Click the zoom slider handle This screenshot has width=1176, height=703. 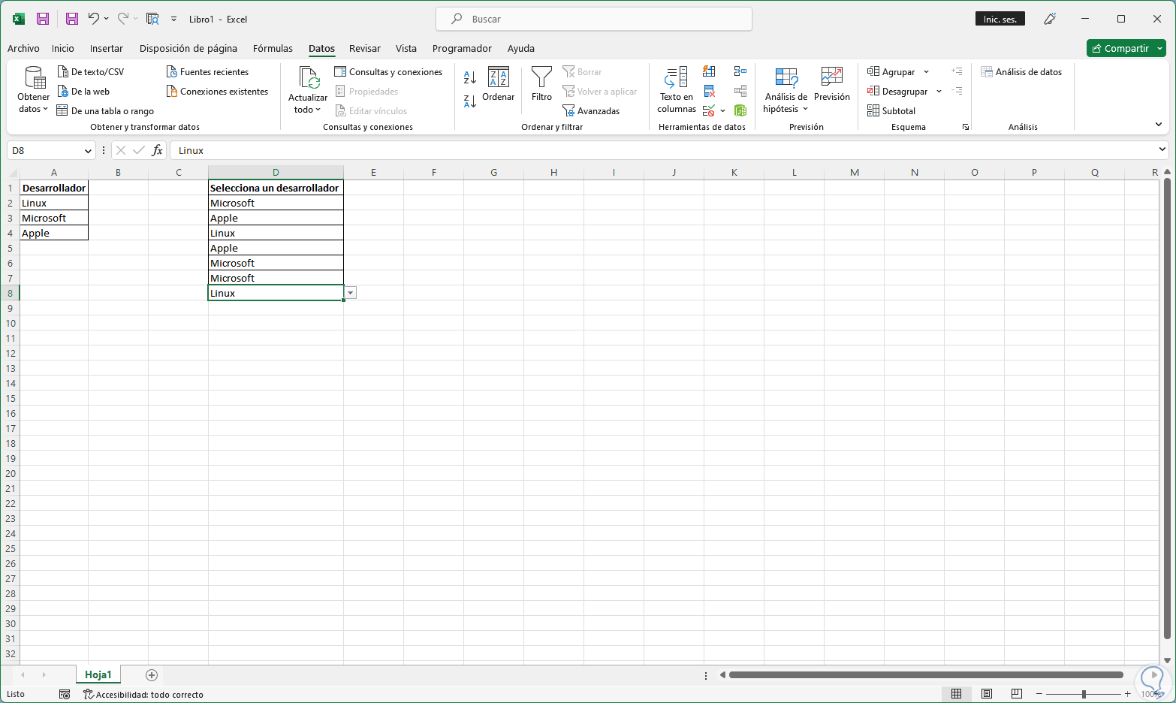pyautogui.click(x=1084, y=694)
